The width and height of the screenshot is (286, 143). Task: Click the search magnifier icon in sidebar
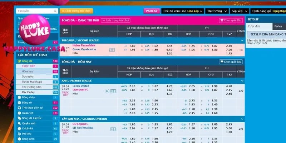click(55, 11)
